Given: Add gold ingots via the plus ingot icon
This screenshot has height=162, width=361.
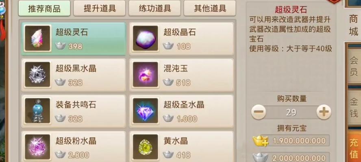Looking at the screenshot, I should (x=261, y=141).
